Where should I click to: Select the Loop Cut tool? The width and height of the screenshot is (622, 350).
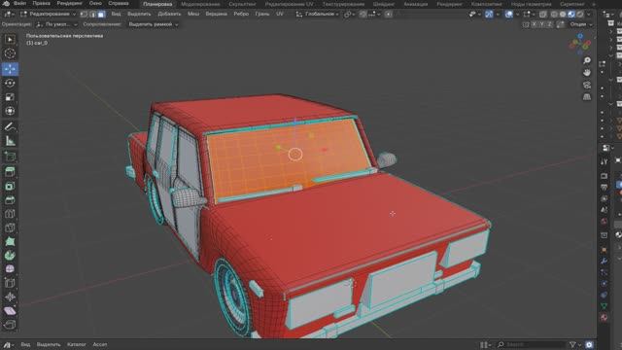pos(10,214)
